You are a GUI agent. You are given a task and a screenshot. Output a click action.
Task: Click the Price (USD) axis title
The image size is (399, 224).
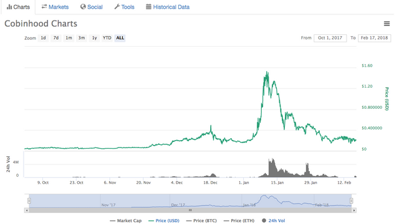(387, 98)
